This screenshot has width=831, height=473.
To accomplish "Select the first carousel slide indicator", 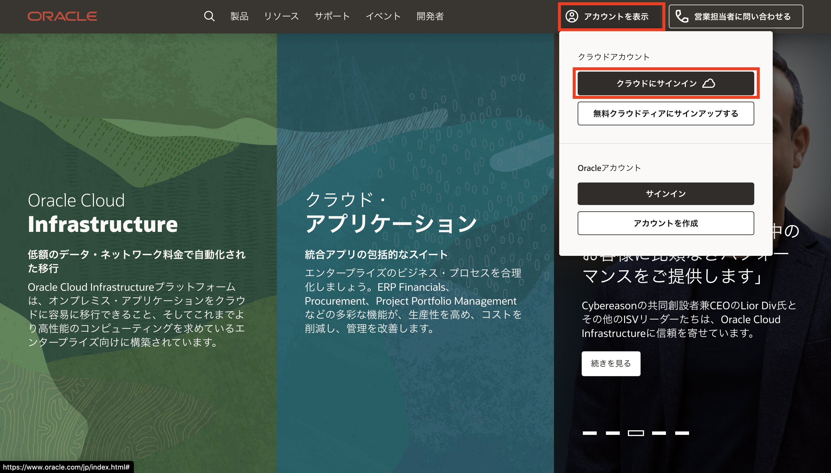I will [x=589, y=433].
